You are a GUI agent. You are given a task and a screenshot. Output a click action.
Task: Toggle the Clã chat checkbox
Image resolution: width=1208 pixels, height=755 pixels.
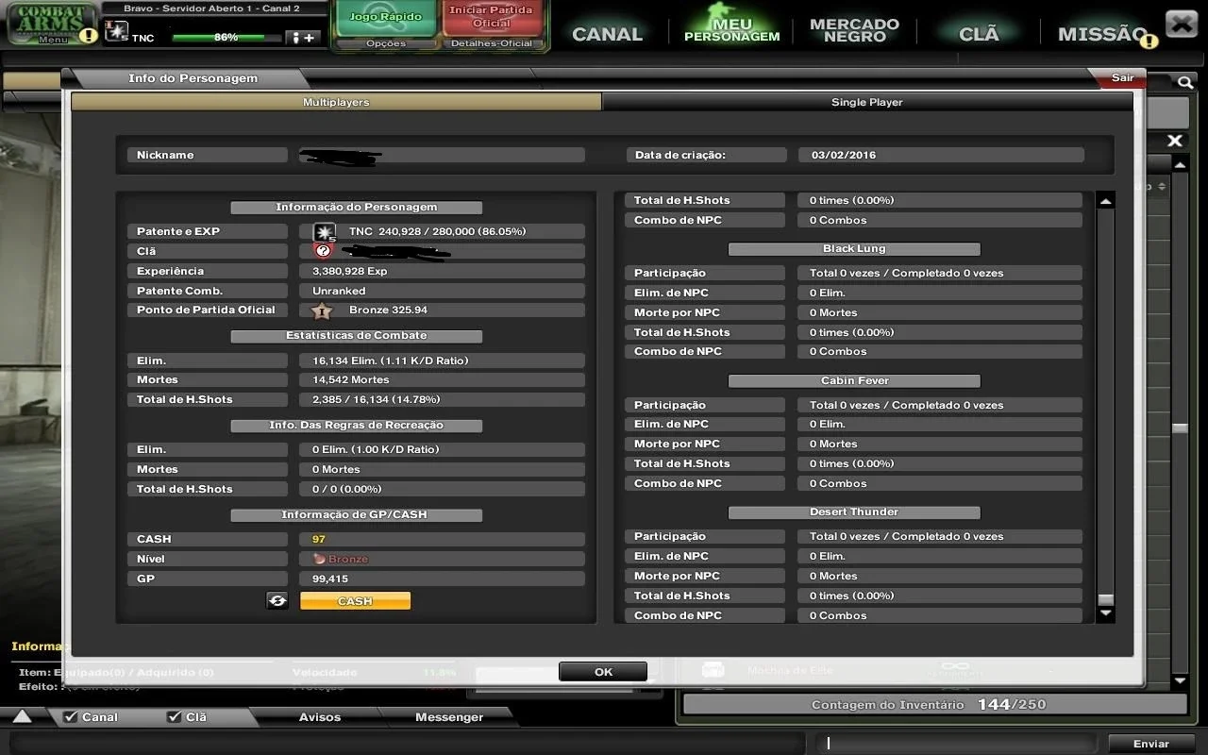174,717
